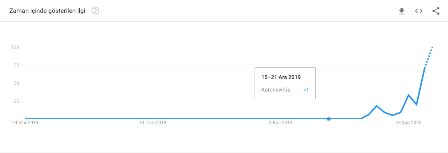Open the embed code icon
This screenshot has height=153, width=448.
click(419, 11)
